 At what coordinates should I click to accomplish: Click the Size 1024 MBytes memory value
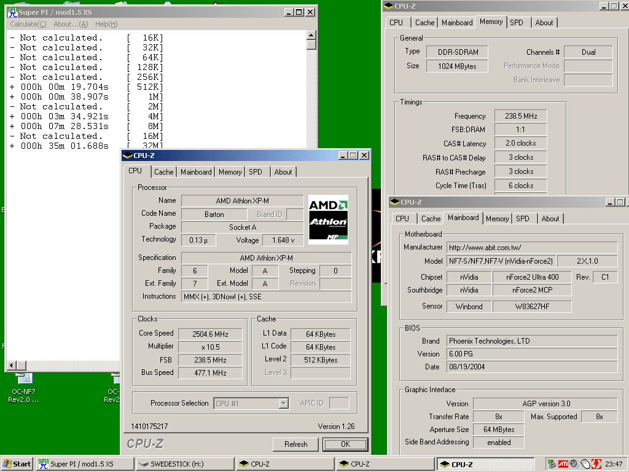point(457,66)
